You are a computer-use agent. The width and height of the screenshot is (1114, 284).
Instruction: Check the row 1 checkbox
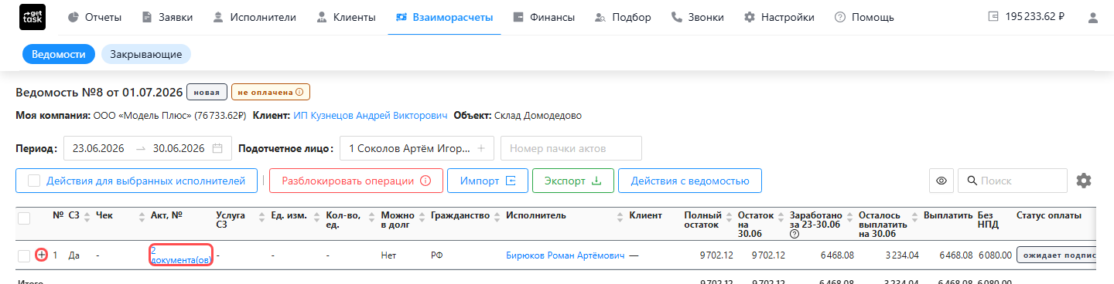tap(24, 255)
